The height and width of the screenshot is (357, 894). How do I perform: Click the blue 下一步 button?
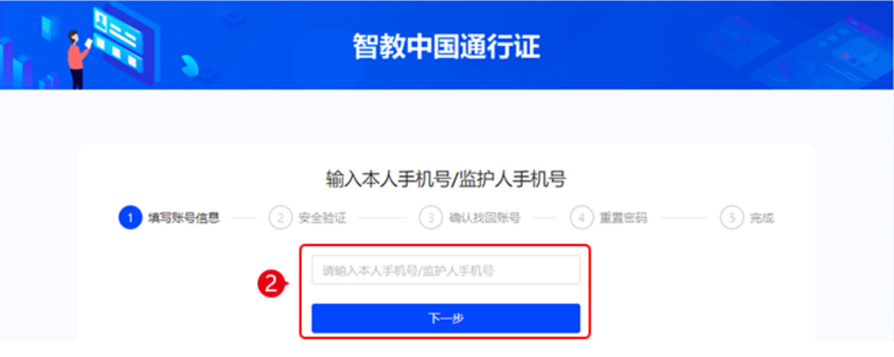click(x=445, y=318)
